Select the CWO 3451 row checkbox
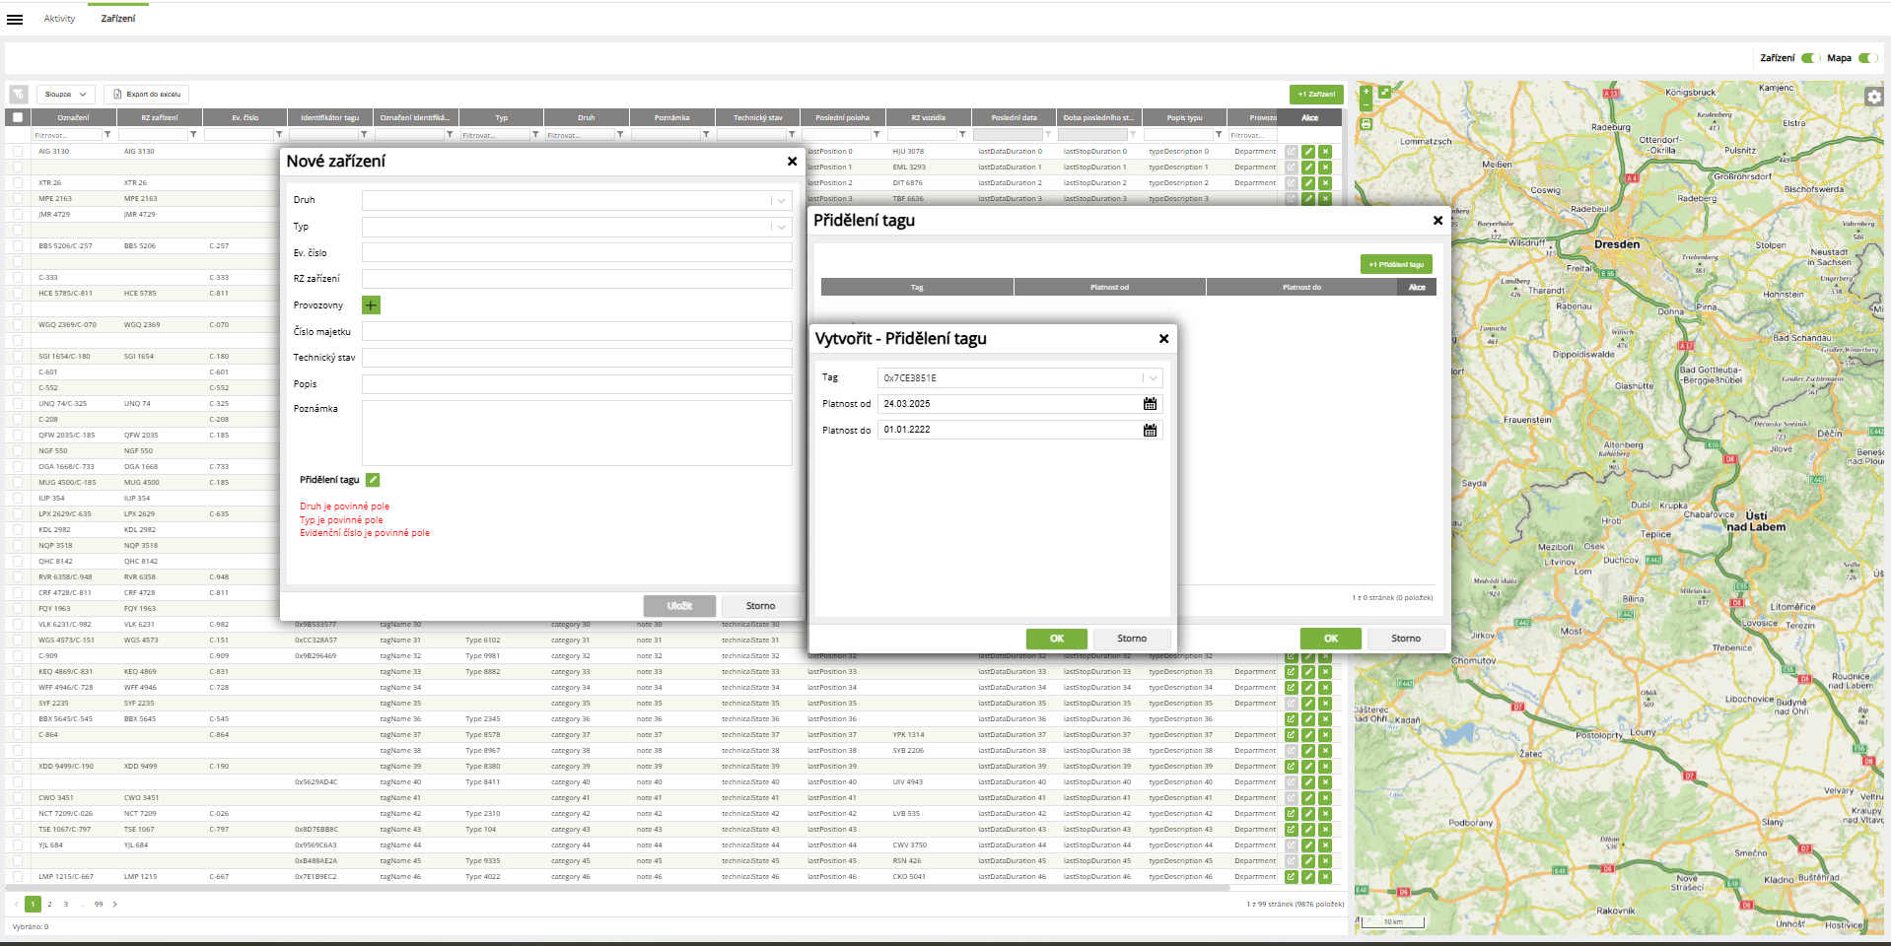Viewport: 1891px width, 946px height. (x=18, y=798)
